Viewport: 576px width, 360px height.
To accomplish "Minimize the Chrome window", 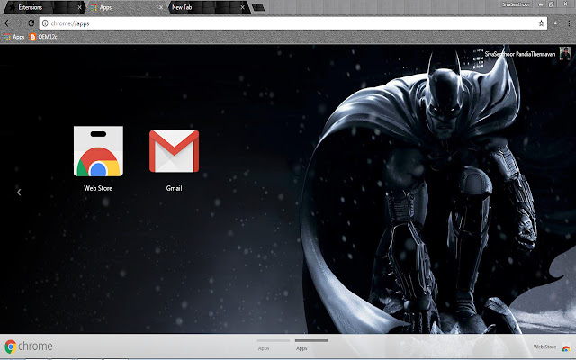I will click(541, 4).
